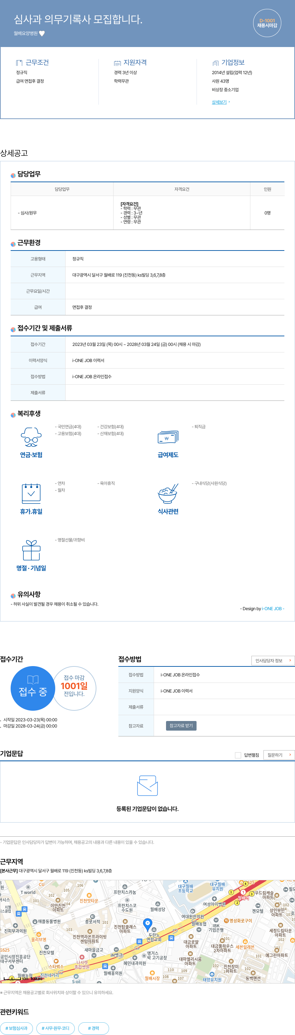Select the # 경력 keyword tag
295x1035 pixels.
point(94,1028)
